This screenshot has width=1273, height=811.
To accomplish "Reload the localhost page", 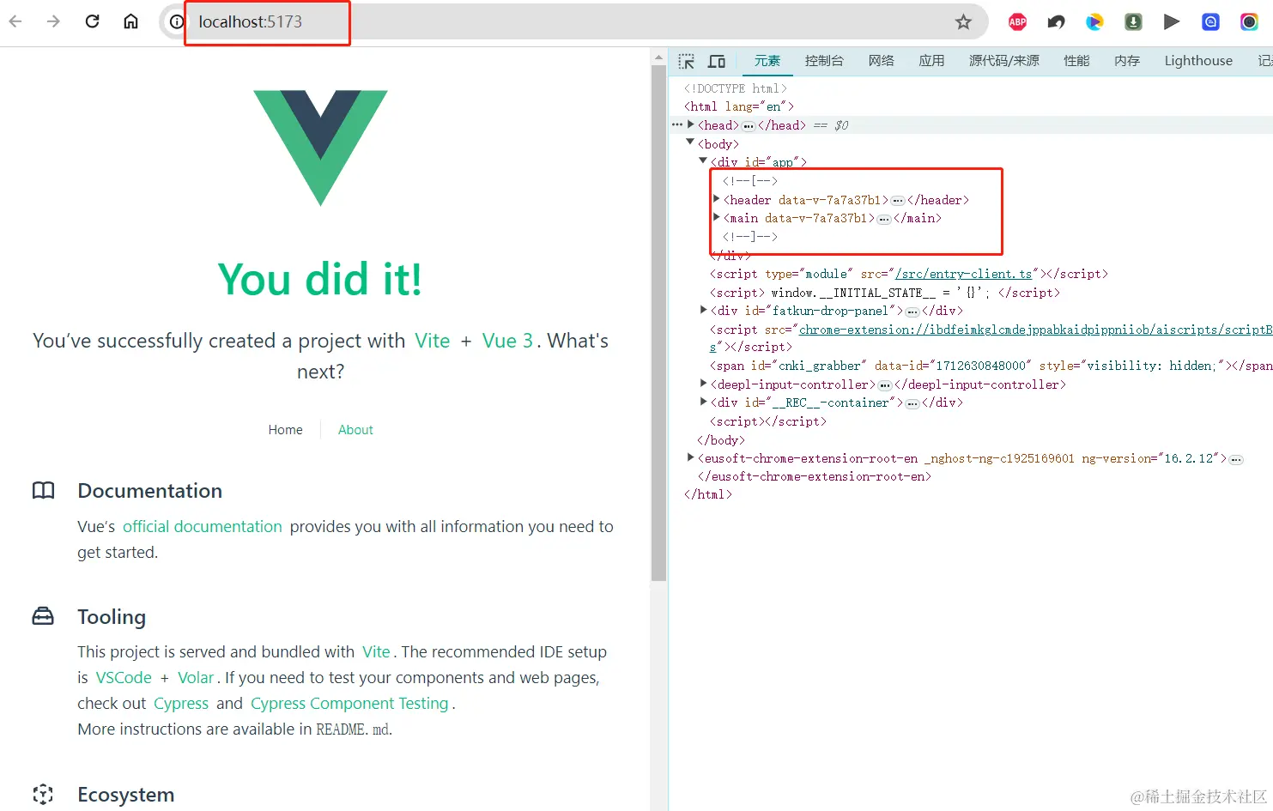I will click(92, 21).
